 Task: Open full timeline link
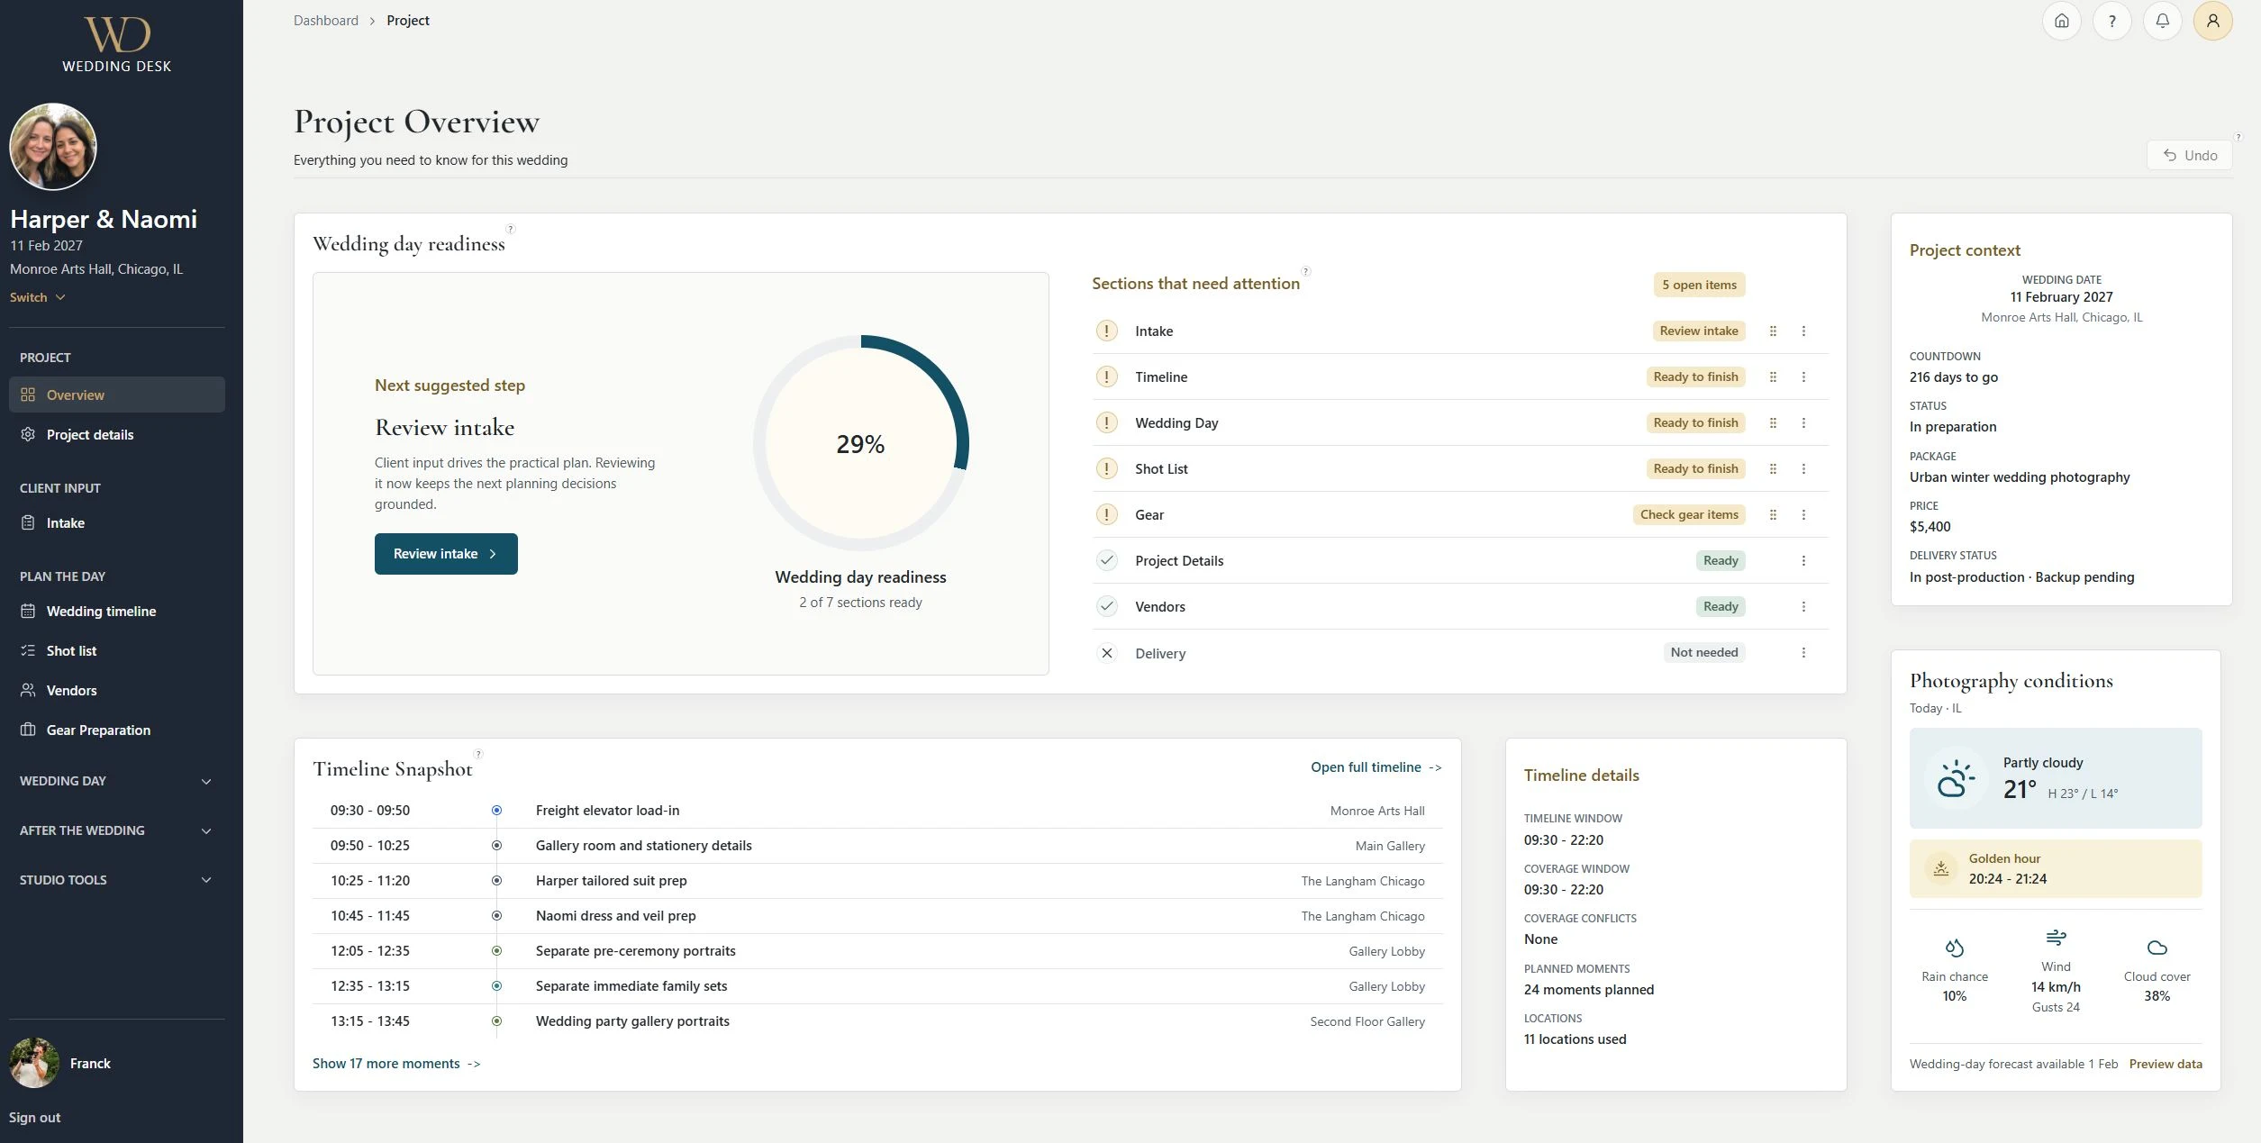pos(1376,767)
